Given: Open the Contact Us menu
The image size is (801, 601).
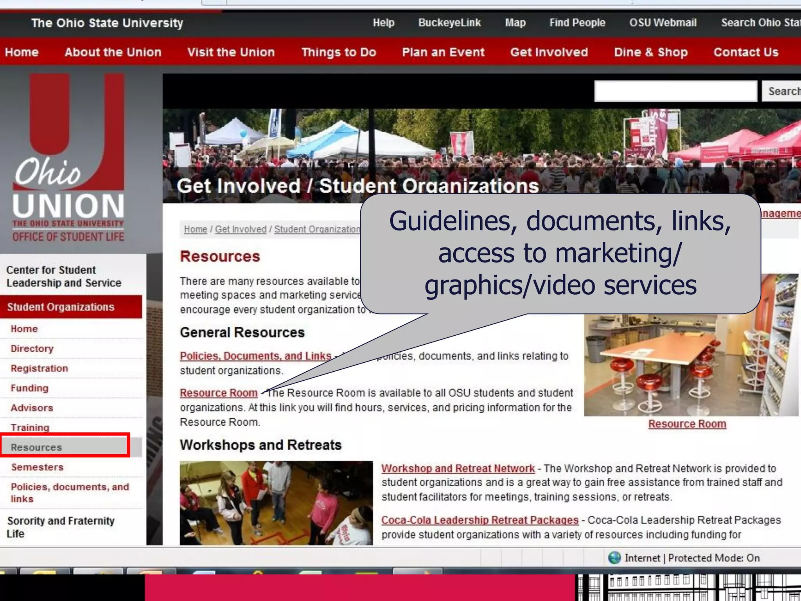Looking at the screenshot, I should [x=746, y=52].
